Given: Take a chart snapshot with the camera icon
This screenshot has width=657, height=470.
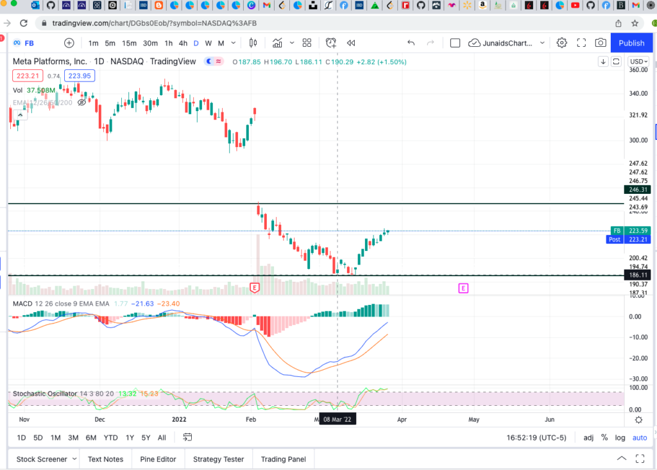Looking at the screenshot, I should [x=601, y=43].
